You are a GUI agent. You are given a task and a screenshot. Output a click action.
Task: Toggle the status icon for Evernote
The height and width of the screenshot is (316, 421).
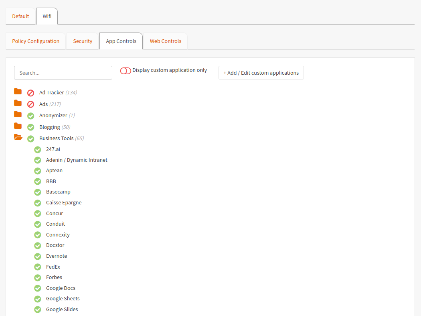(x=38, y=256)
